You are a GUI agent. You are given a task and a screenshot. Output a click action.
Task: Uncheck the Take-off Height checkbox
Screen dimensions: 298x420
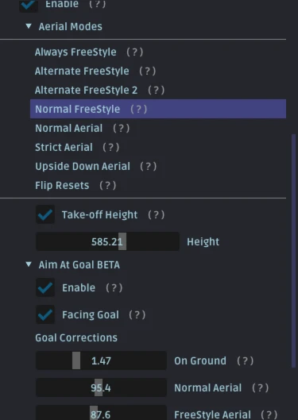[45, 214]
